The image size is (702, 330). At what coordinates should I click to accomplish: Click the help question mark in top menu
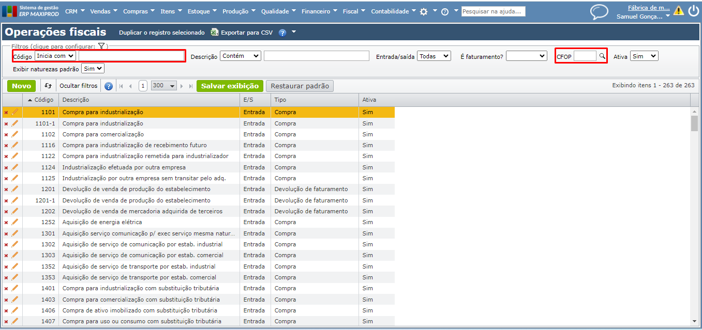click(445, 11)
